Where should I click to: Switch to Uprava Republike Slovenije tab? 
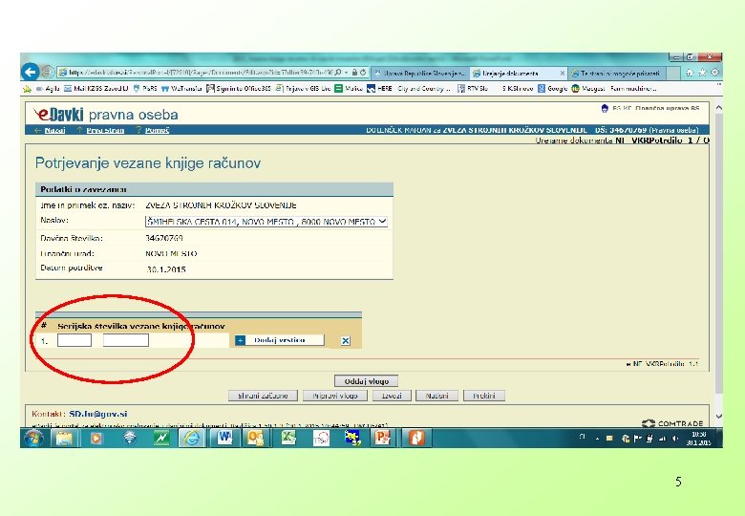click(420, 74)
